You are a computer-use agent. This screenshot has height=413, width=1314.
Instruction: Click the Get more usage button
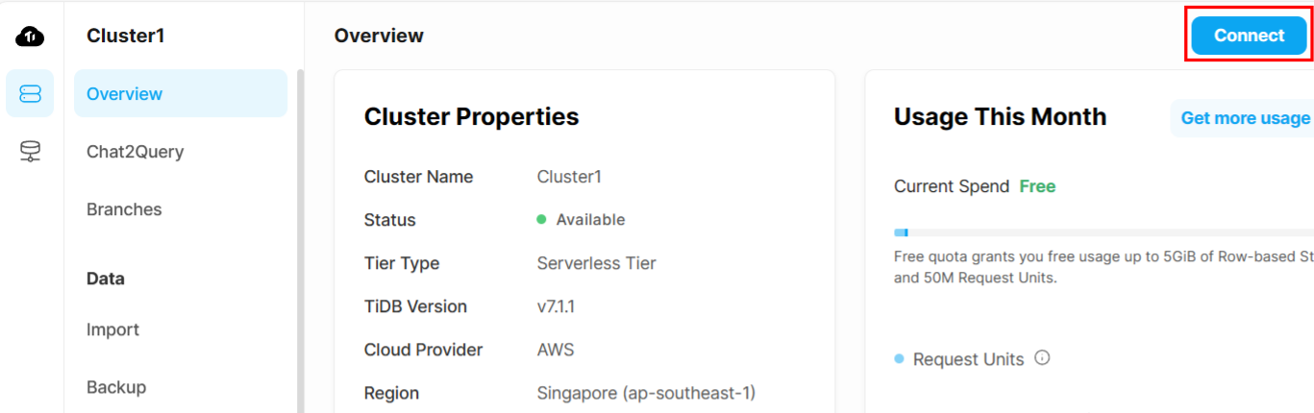coord(1245,118)
